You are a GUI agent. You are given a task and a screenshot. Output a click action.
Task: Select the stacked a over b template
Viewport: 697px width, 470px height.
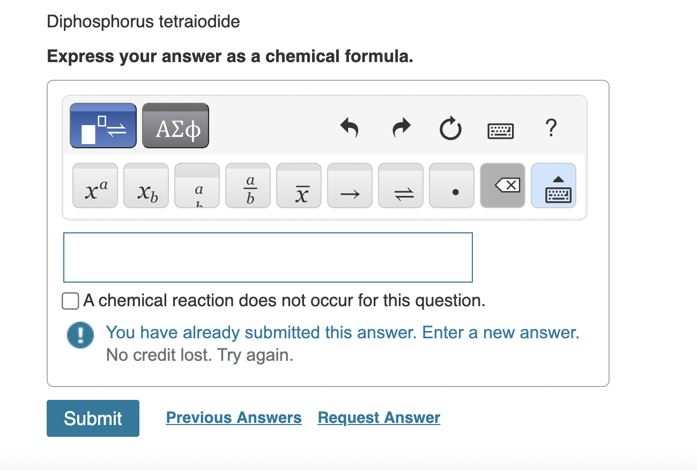197,186
